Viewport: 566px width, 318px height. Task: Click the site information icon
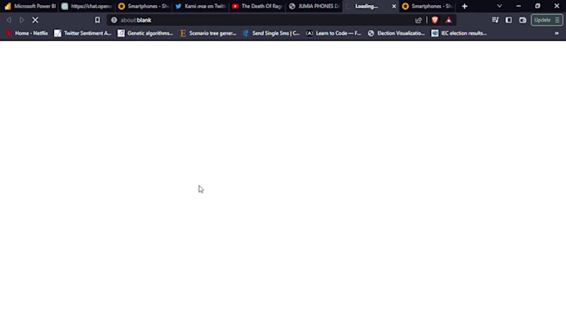114,20
